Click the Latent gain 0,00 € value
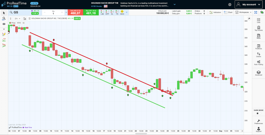 pyautogui.click(x=189, y=11)
